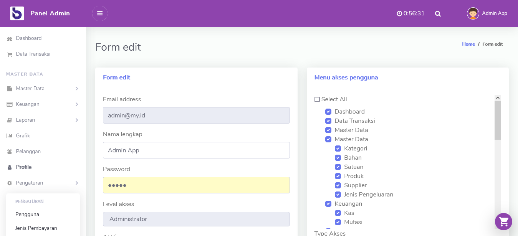Open Pengguna in Pengaturan submenu
Screen dimensions: 518x236
coord(27,215)
